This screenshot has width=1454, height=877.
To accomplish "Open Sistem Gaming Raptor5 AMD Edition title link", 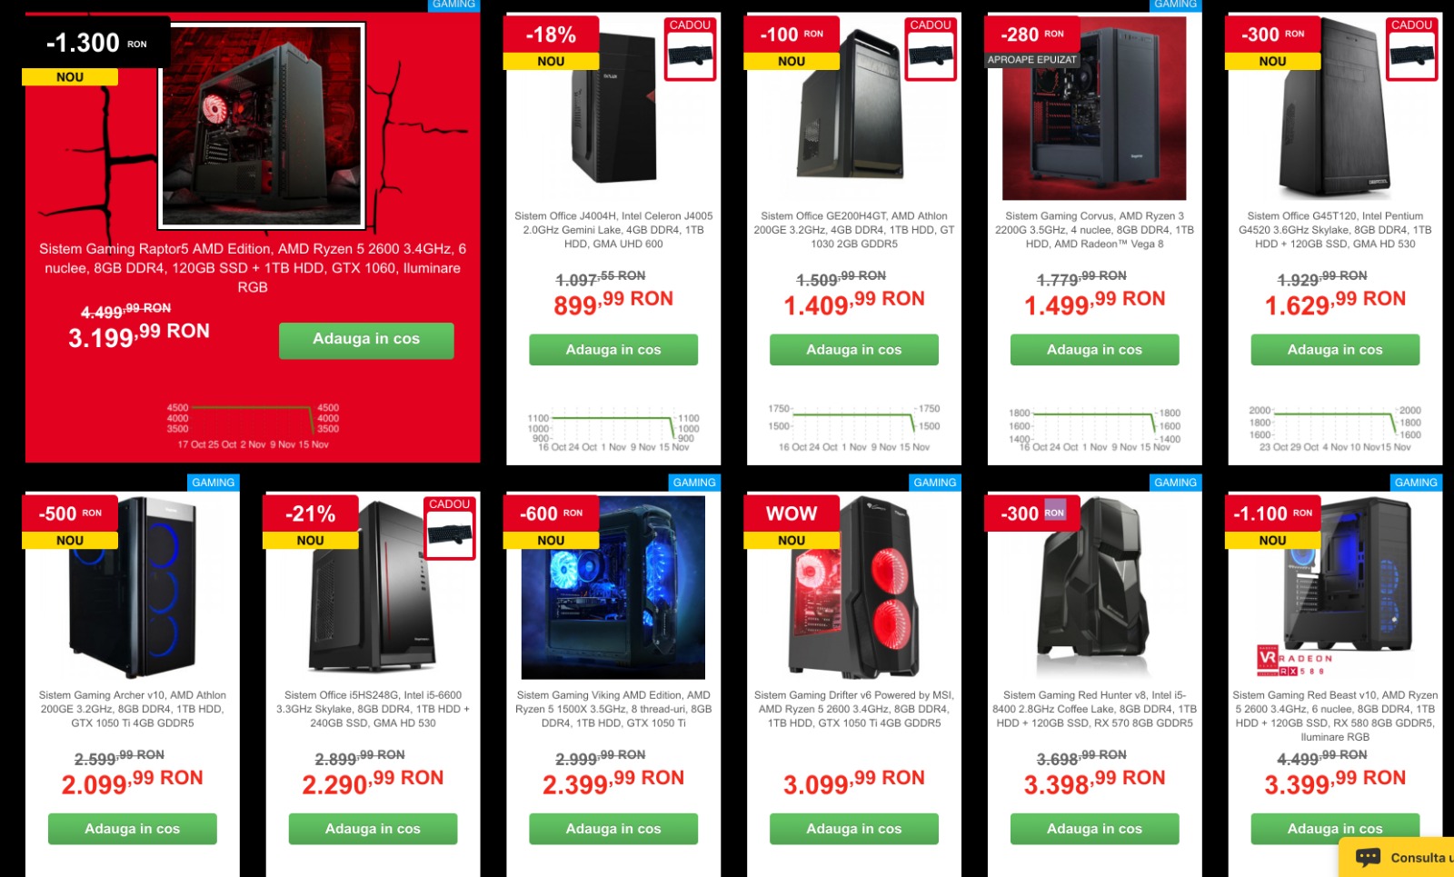I will click(253, 268).
